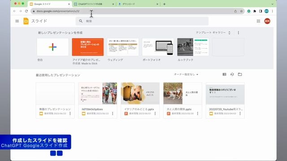Open the Google apps grid

(x=258, y=21)
